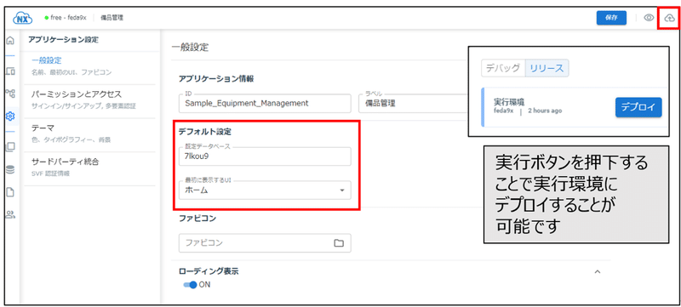The height and width of the screenshot is (307, 681).
Task: Click the ラベル input field
Action: (x=413, y=104)
